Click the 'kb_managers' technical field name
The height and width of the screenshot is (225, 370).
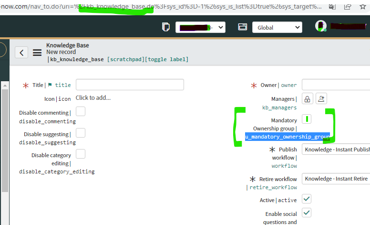coord(279,107)
